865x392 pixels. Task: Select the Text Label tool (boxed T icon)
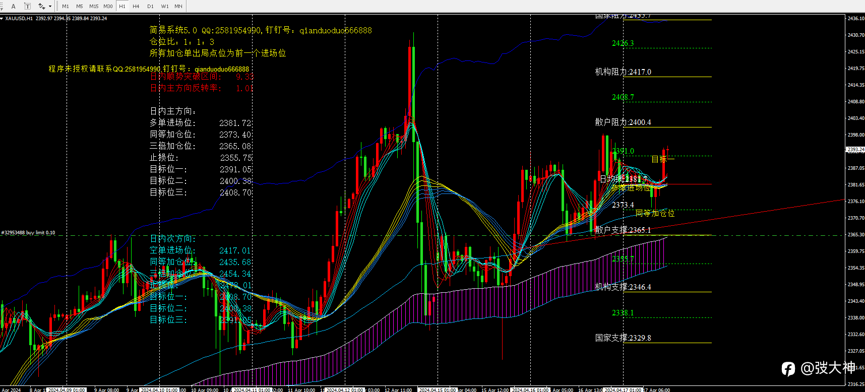point(27,6)
